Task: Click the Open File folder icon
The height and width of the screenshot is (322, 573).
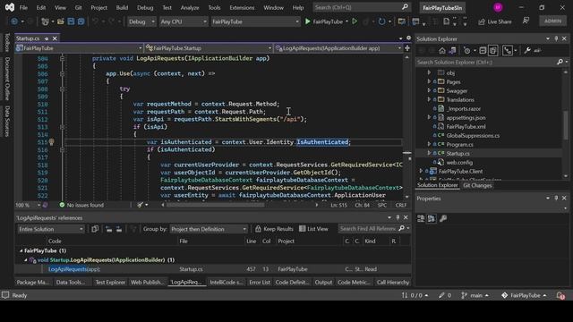Action: tap(61, 21)
